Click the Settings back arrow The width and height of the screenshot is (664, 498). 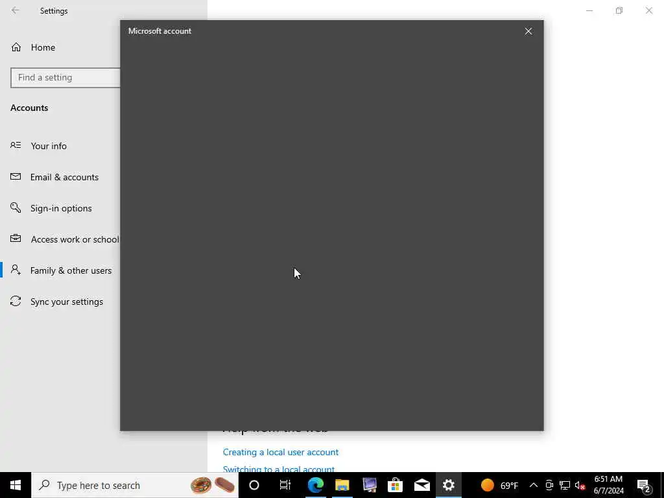[16, 10]
